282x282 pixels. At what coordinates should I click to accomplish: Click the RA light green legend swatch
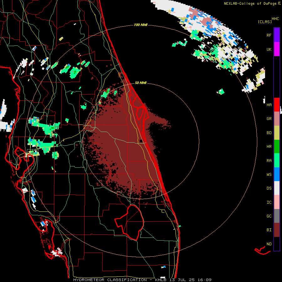[x=277, y=160]
